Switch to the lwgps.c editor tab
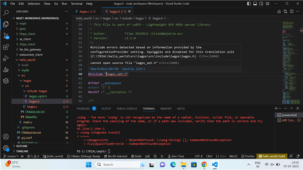Image resolution: width=303 pixels, height=170 pixels. tap(87, 11)
